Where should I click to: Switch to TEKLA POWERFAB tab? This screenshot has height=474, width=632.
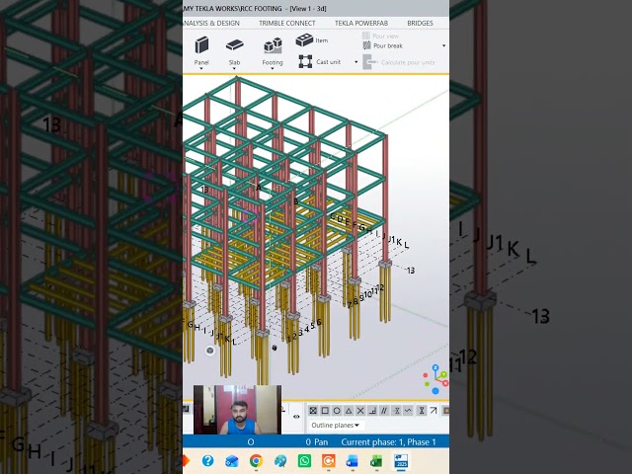coord(361,23)
